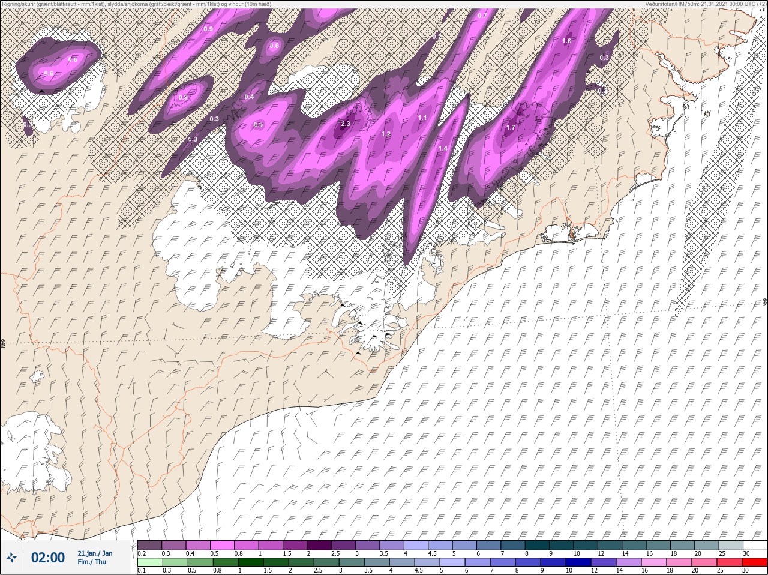Click the 'Veðurstofan/HM750m' source text at top right

click(706, 4)
